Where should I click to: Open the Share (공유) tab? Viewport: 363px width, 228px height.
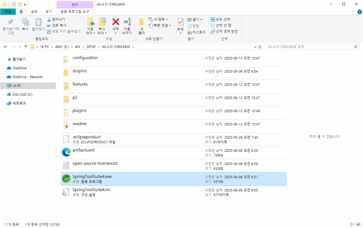tap(34, 12)
